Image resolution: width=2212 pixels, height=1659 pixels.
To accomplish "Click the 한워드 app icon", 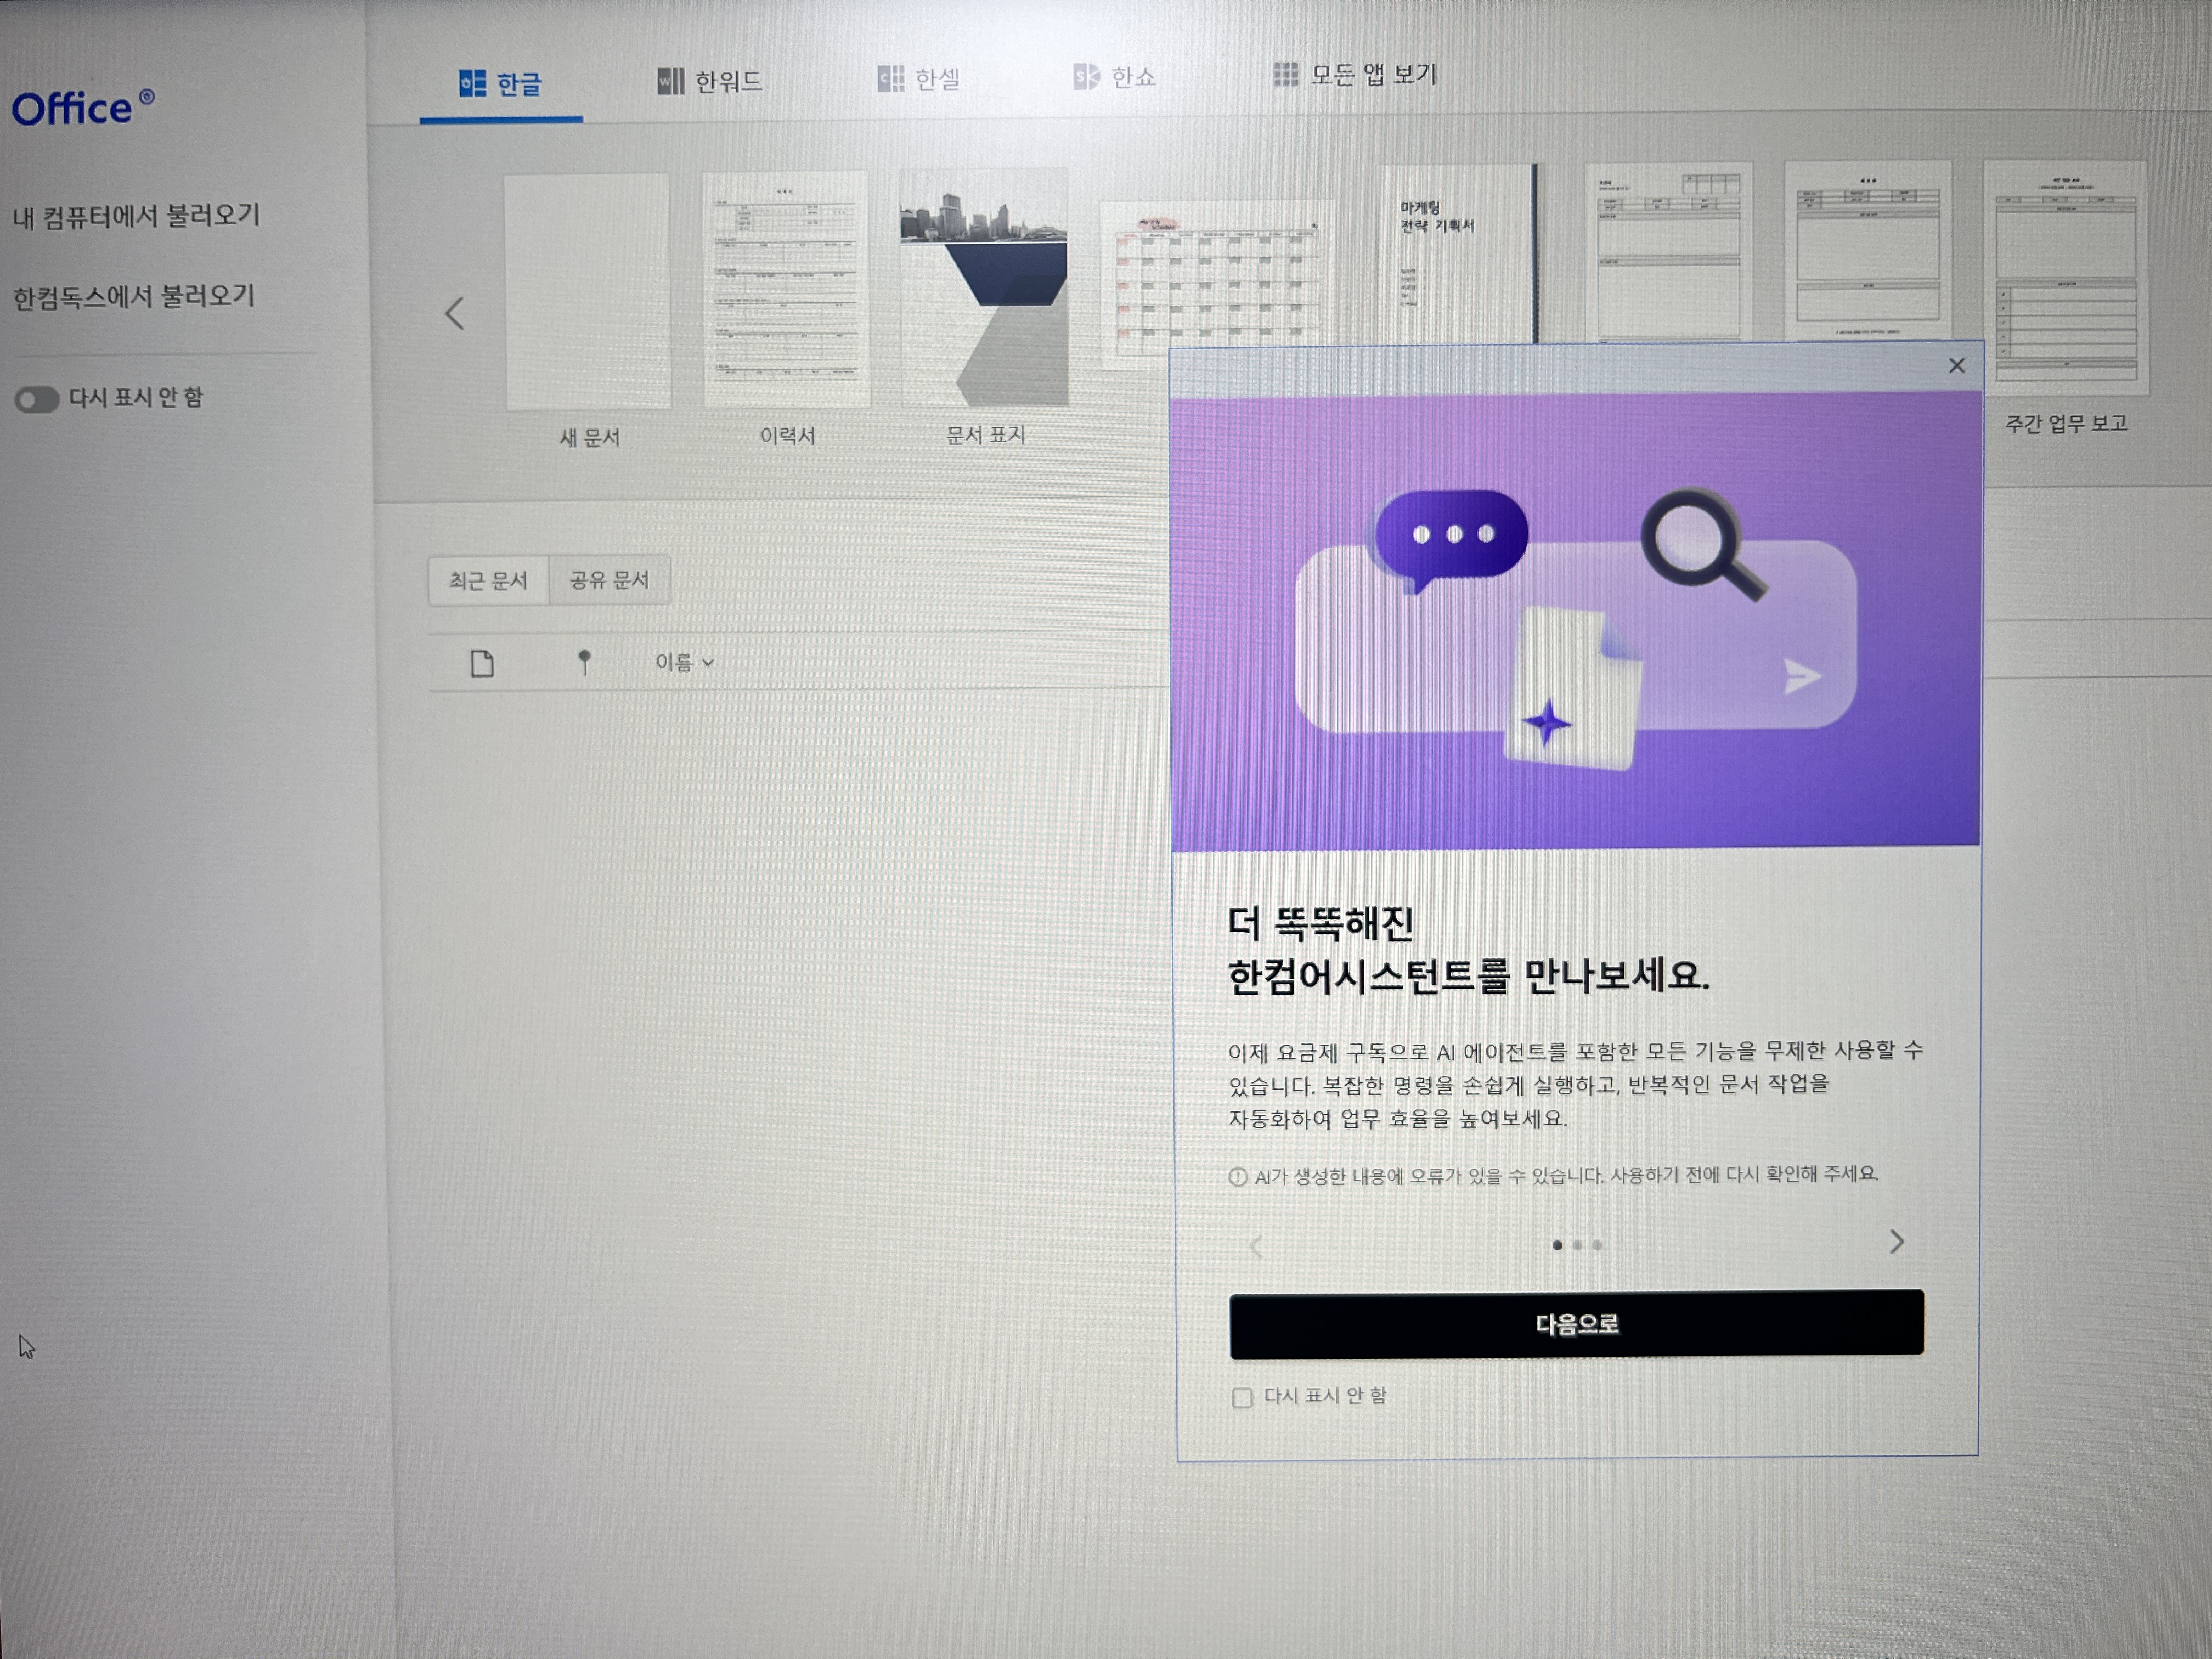I will pyautogui.click(x=670, y=81).
